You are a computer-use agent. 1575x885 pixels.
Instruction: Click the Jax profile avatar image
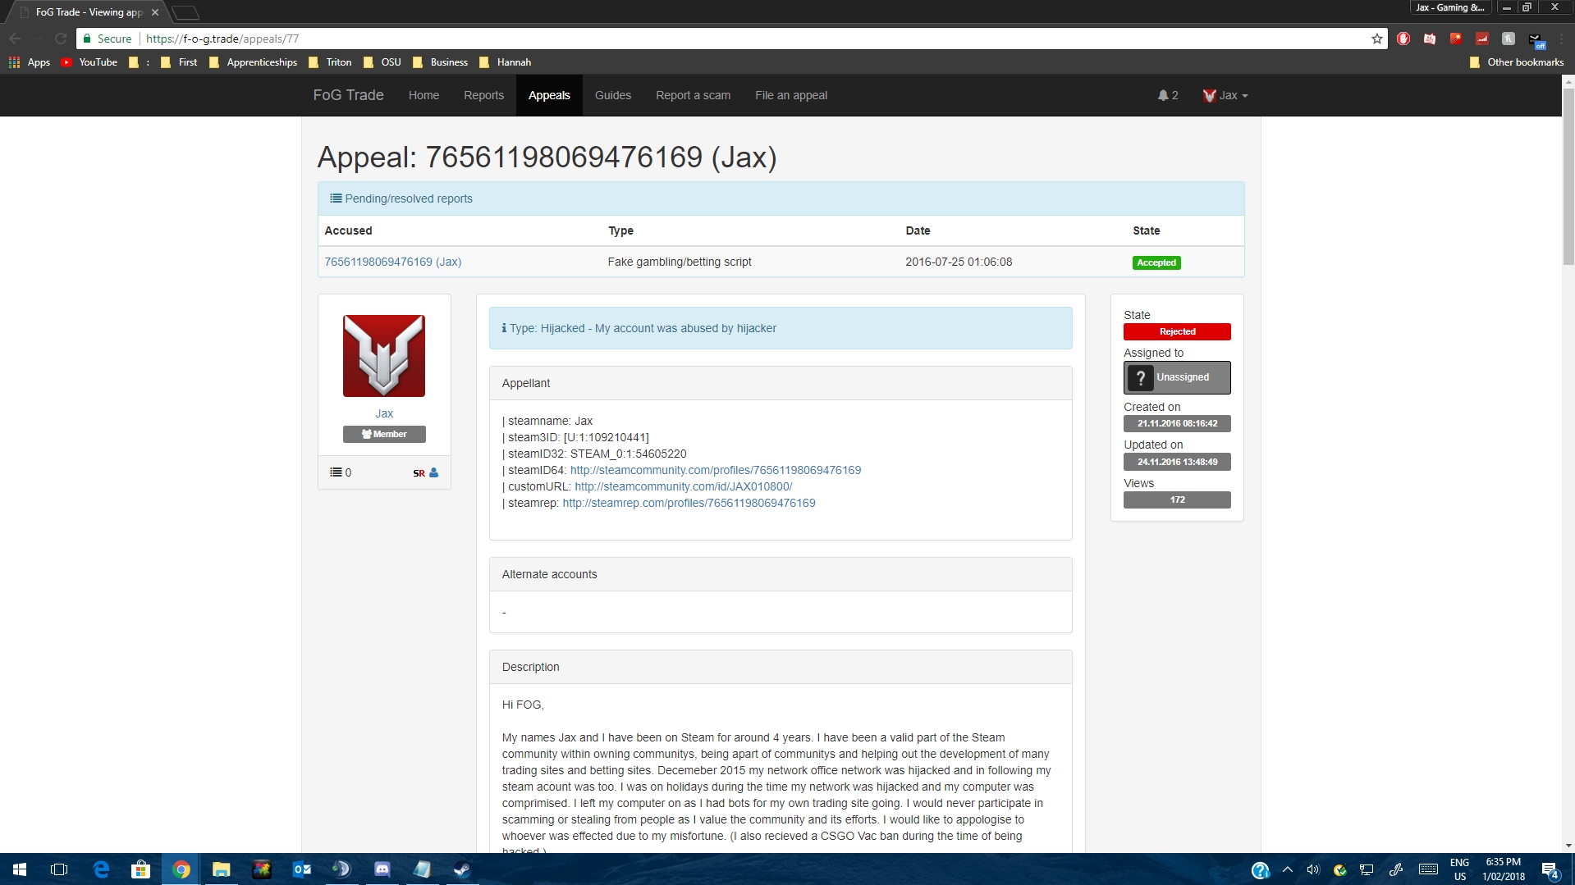384,356
